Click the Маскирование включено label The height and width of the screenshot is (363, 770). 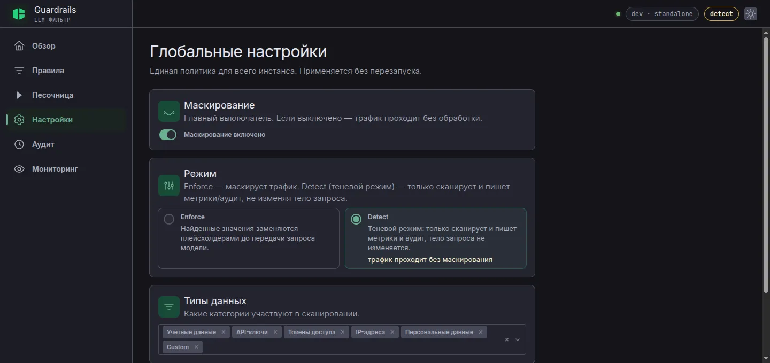pos(225,135)
